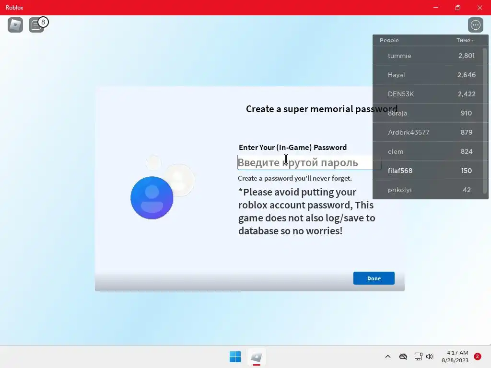
Task: Open the chat icon with badge 8
Action: click(37, 25)
